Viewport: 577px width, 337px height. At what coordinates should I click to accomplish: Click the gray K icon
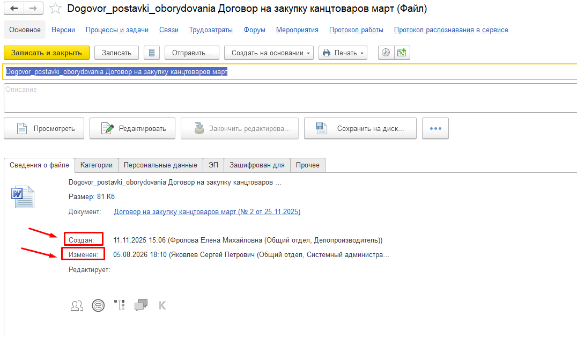click(162, 305)
